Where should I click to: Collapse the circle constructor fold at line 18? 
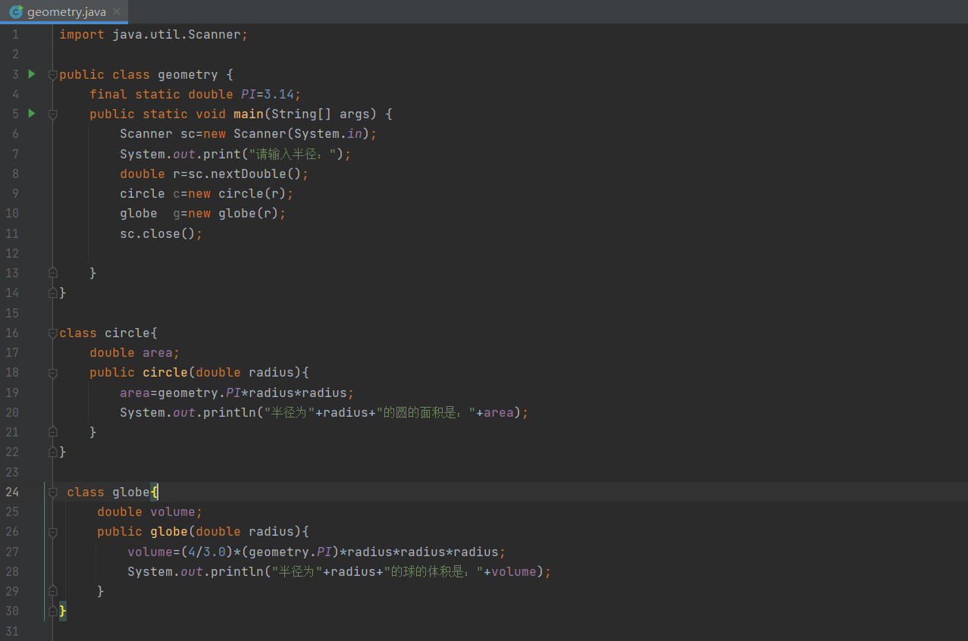[52, 373]
